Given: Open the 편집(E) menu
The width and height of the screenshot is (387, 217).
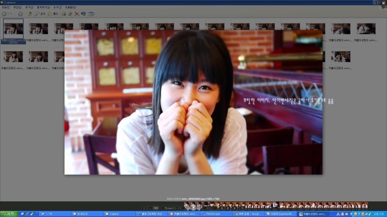Looking at the screenshot, I should (17, 7).
